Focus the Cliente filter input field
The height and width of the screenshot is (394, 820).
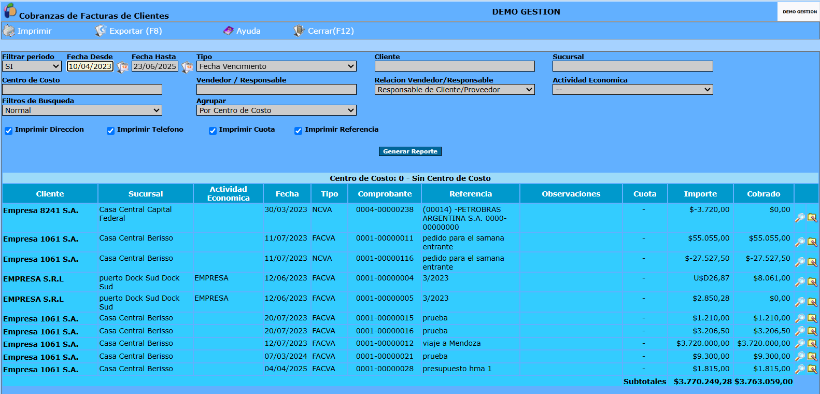tap(455, 66)
